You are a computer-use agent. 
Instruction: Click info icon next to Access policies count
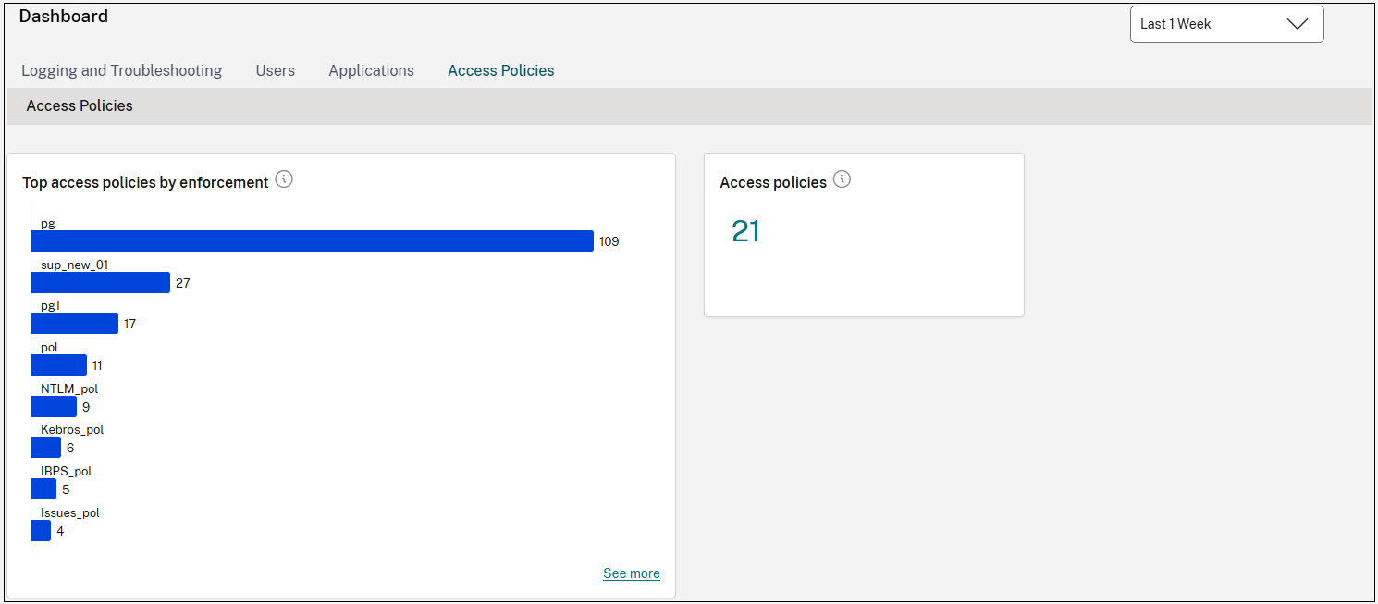click(x=842, y=179)
